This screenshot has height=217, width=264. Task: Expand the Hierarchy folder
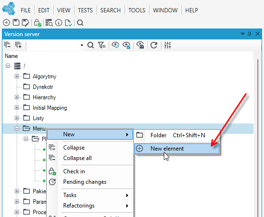tap(17, 97)
